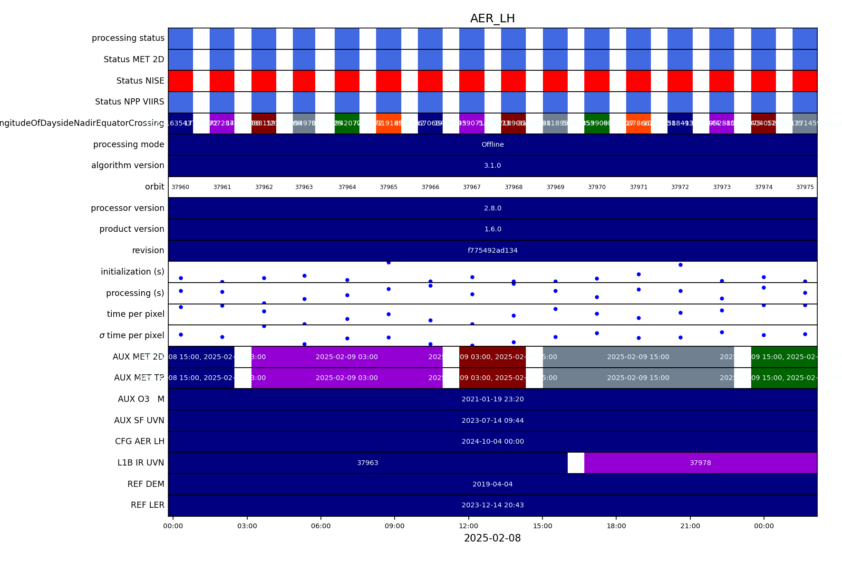Click revision f775492ad134 text
This screenshot has height=561, width=842.
[493, 250]
